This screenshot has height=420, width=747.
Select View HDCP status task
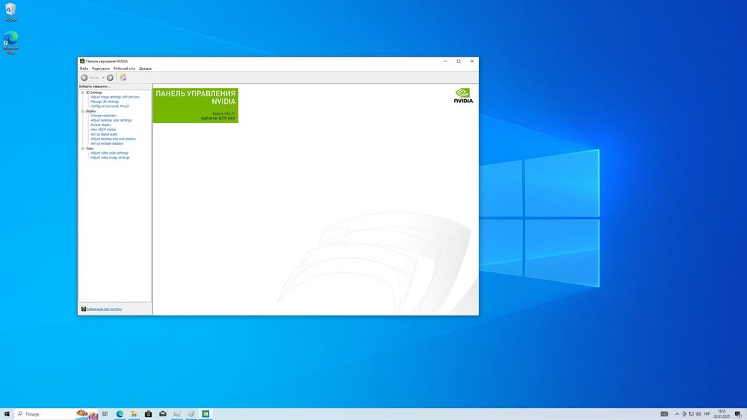coord(103,129)
